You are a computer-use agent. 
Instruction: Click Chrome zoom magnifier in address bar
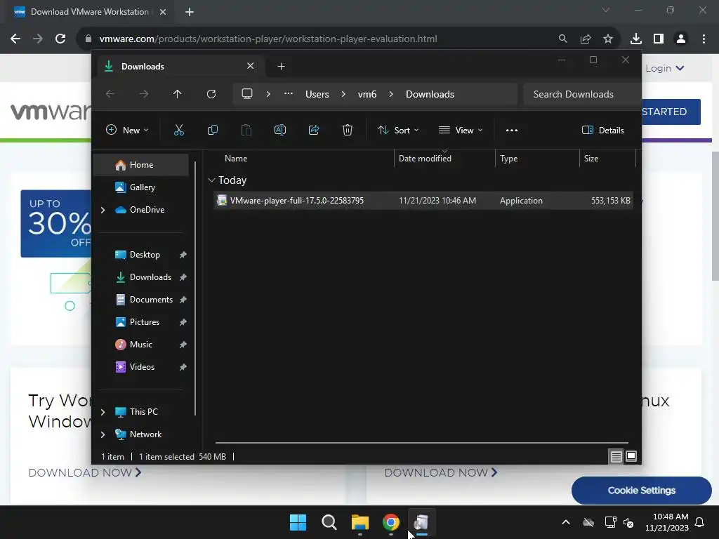pos(563,39)
